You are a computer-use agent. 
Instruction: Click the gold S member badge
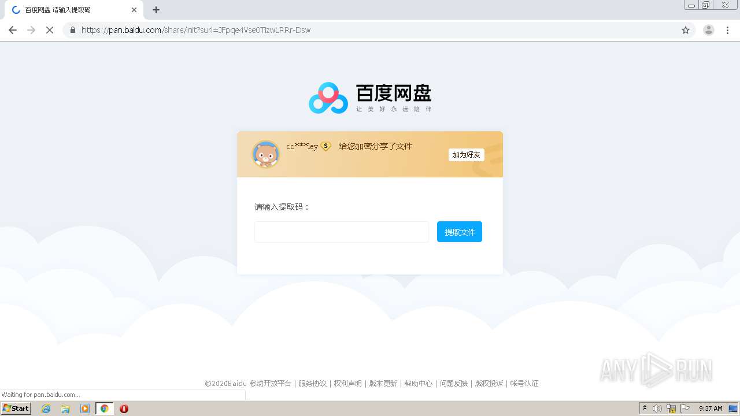pos(326,147)
